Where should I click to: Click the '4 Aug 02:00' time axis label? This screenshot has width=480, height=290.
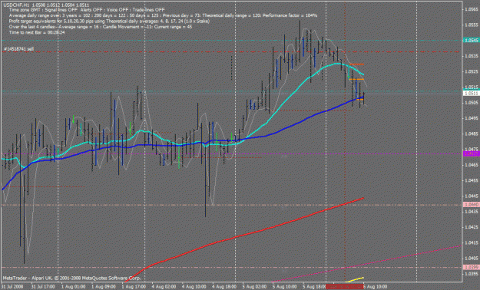click(x=164, y=287)
